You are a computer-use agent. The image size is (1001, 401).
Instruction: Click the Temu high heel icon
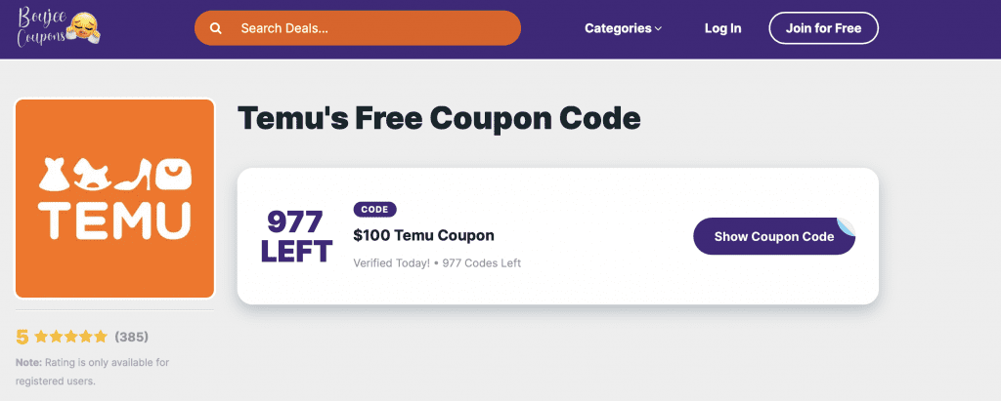click(133, 175)
